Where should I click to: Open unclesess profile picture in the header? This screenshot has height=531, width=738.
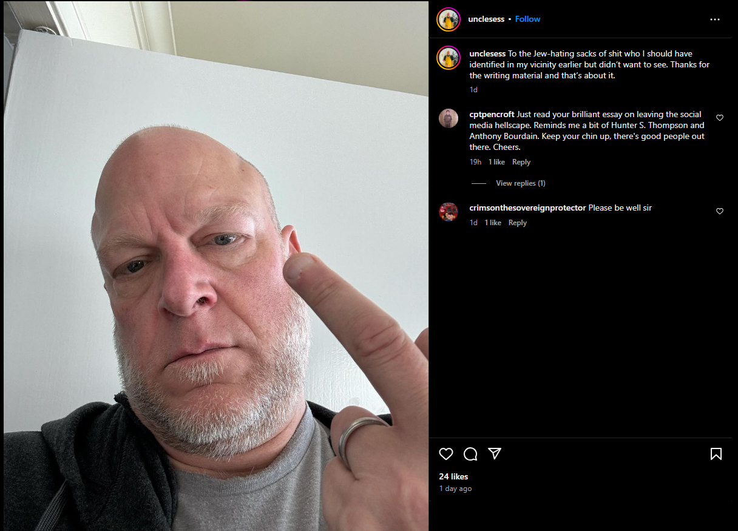tap(449, 19)
